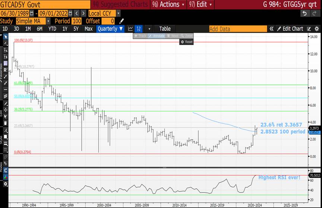Expand the Quarterly periodicity dropdown
The image size is (322, 208).
click(x=110, y=29)
